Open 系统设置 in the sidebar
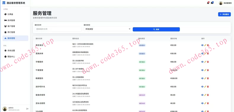The image size is (234, 112). tap(15, 50)
